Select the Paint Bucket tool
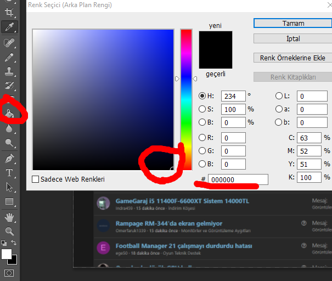Screen dimensions: 332x281 pyautogui.click(x=9, y=114)
